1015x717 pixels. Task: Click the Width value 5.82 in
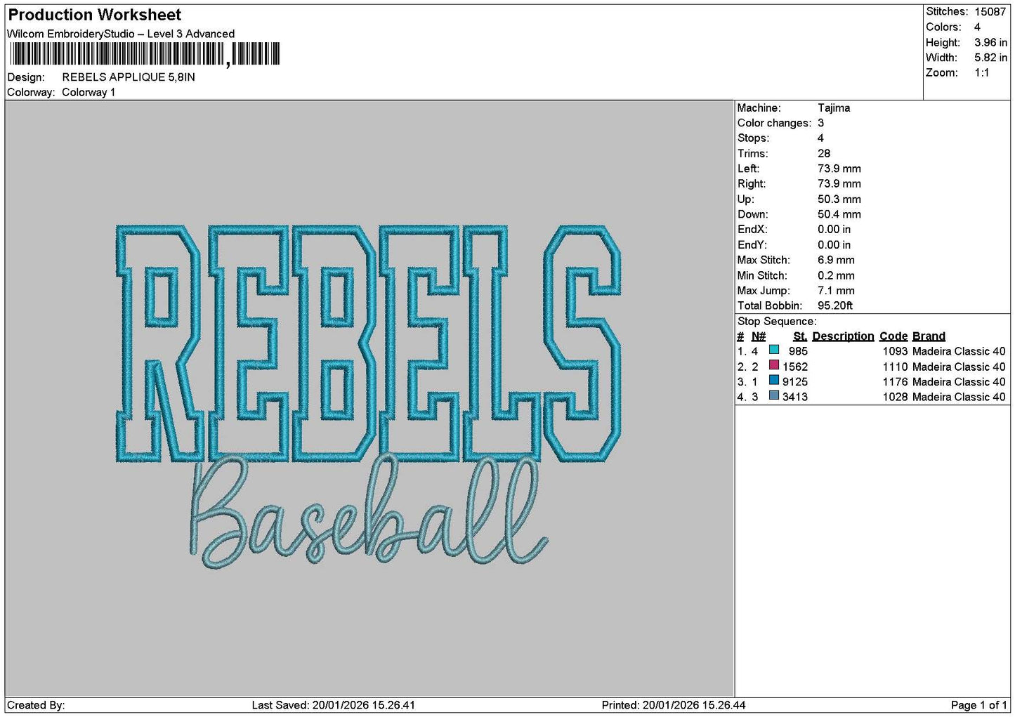[x=990, y=58]
